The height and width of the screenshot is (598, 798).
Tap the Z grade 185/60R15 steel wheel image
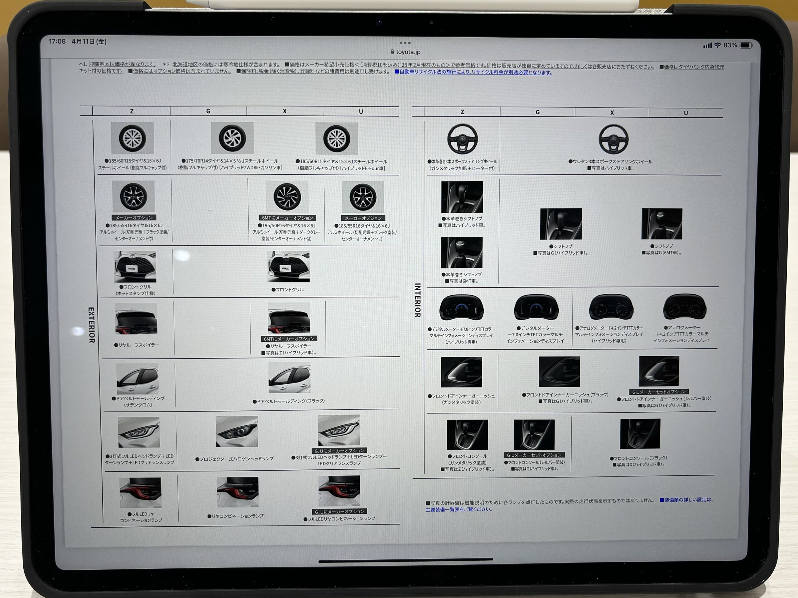[132, 138]
